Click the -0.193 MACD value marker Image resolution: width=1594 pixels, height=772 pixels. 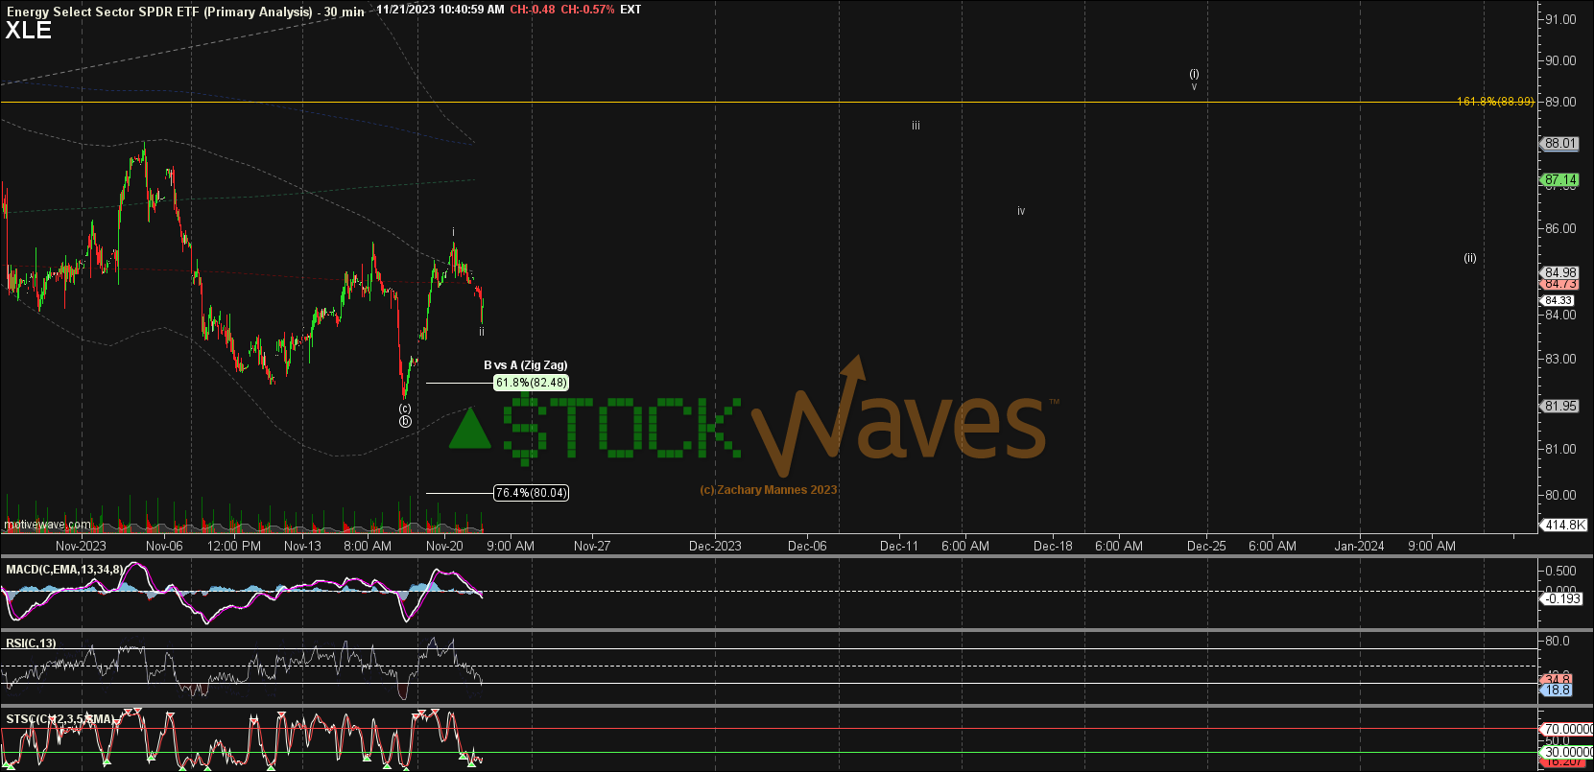[x=1561, y=598]
